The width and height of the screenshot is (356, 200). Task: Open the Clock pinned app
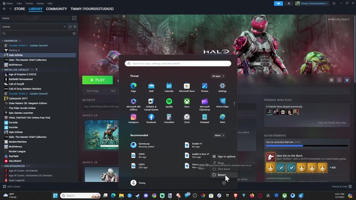187,119
